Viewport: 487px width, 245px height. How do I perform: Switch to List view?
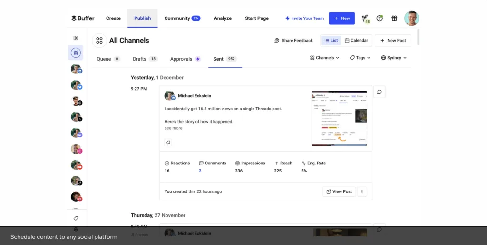click(331, 41)
